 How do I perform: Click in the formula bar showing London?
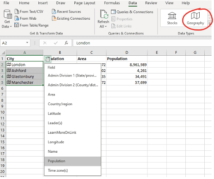point(142,43)
